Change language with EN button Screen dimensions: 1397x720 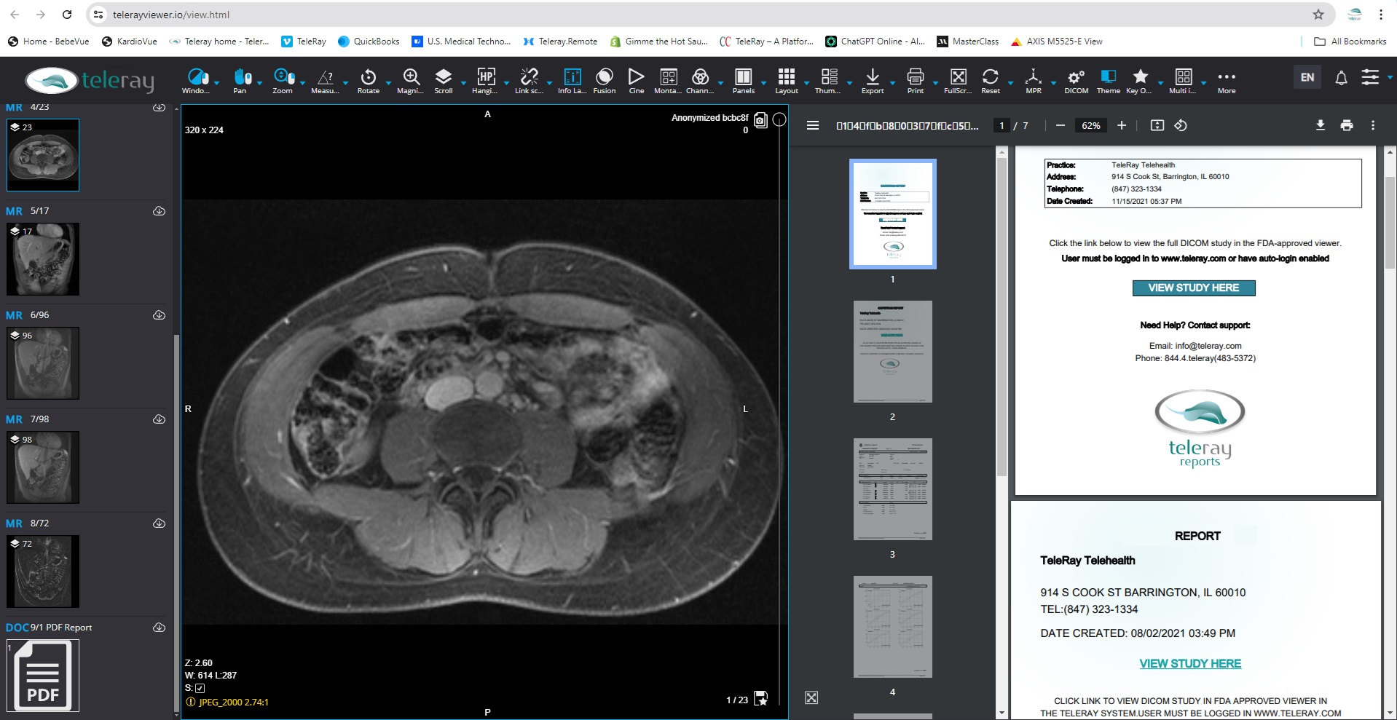(1307, 77)
